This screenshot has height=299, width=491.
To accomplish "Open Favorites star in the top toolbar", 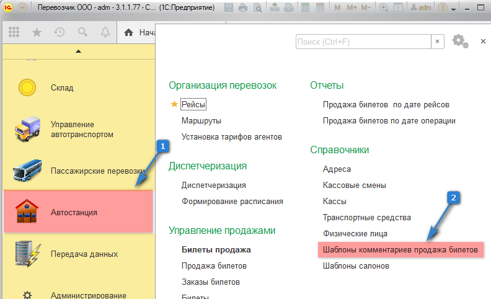I will click(37, 32).
